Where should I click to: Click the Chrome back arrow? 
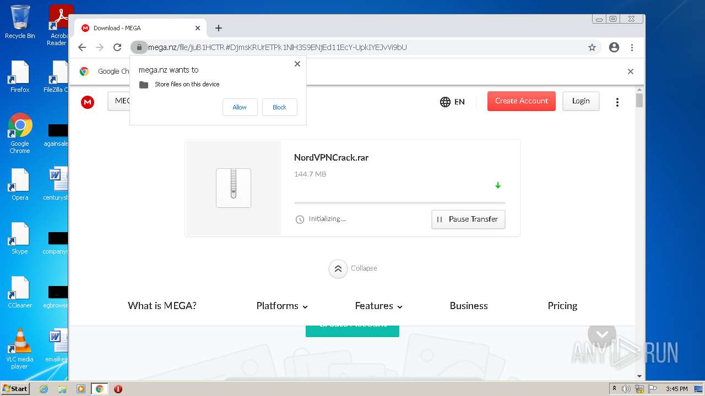pyautogui.click(x=82, y=47)
